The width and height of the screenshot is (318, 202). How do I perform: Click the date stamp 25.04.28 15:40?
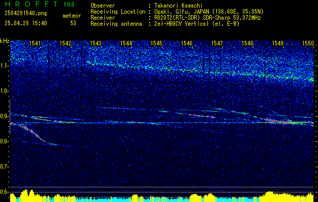coord(26,23)
